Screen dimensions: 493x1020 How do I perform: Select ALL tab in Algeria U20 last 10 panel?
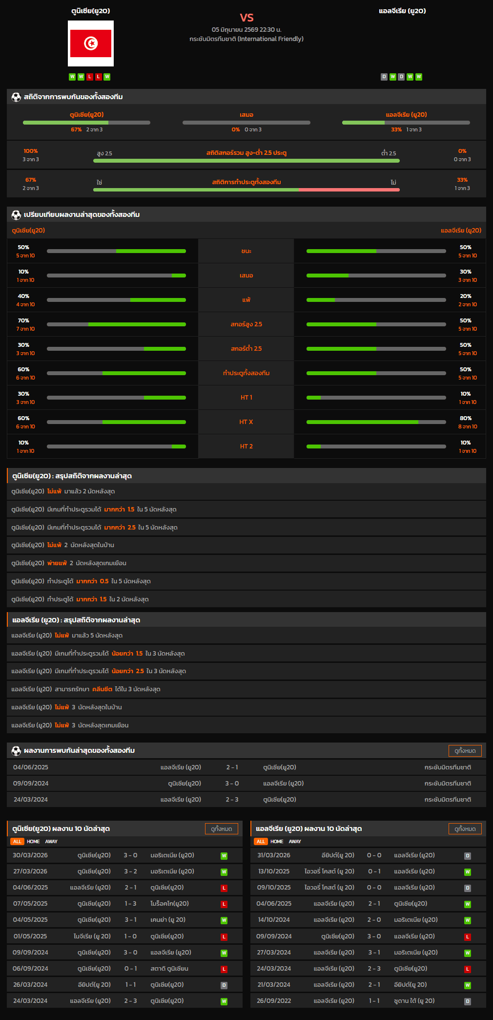point(261,841)
